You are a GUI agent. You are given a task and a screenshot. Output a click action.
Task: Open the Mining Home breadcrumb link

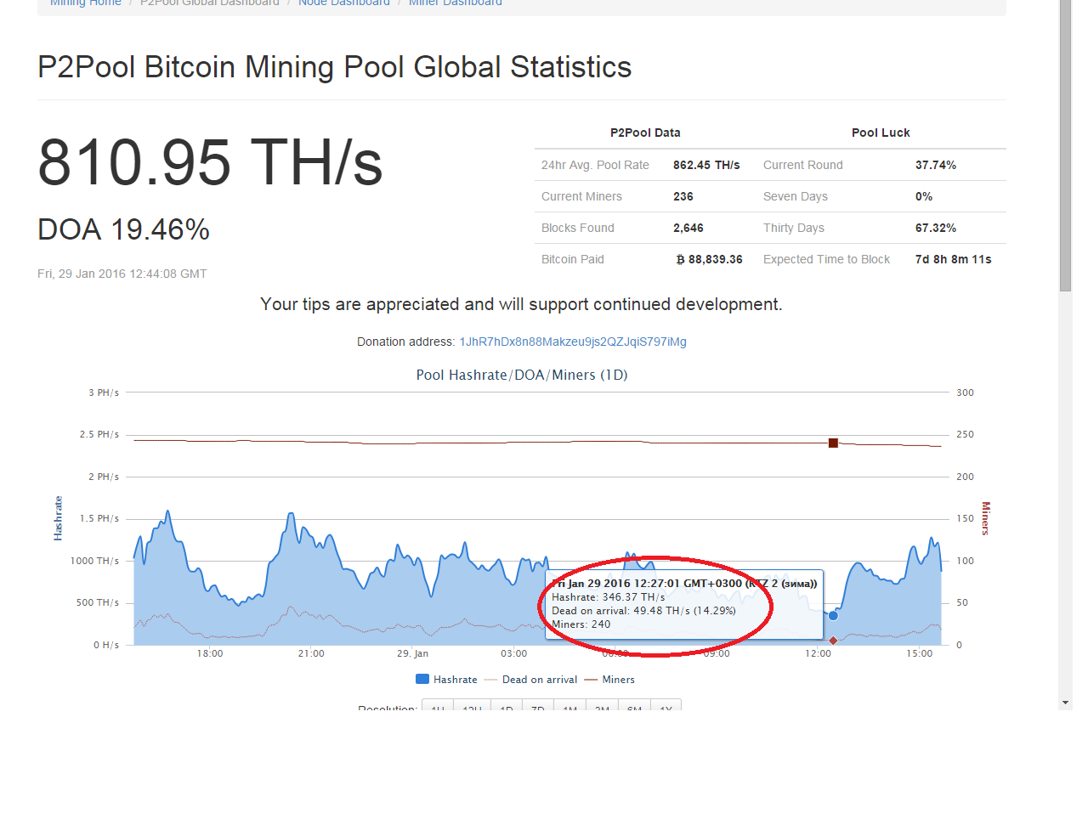(x=85, y=3)
